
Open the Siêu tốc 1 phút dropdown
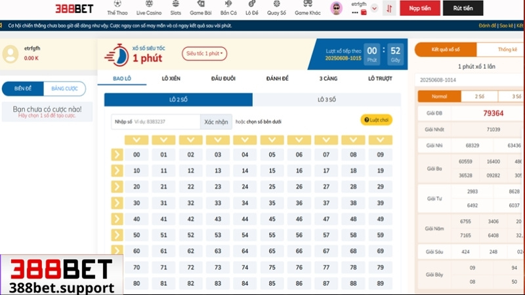pos(205,53)
